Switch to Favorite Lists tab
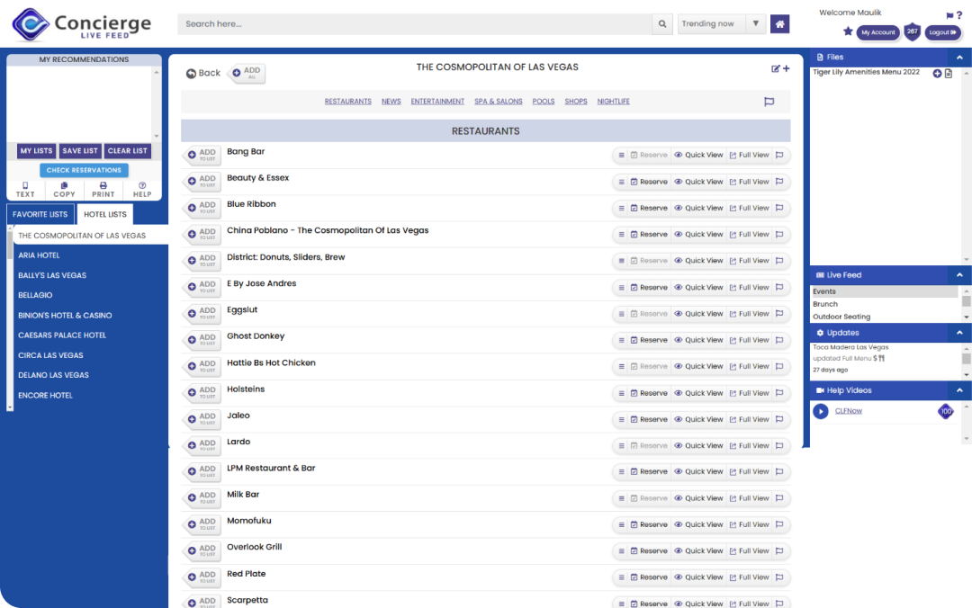This screenshot has height=608, width=972. pos(40,214)
